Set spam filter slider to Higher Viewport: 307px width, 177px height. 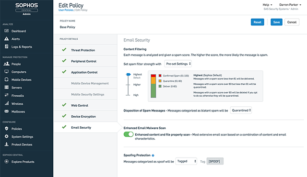tap(128, 85)
